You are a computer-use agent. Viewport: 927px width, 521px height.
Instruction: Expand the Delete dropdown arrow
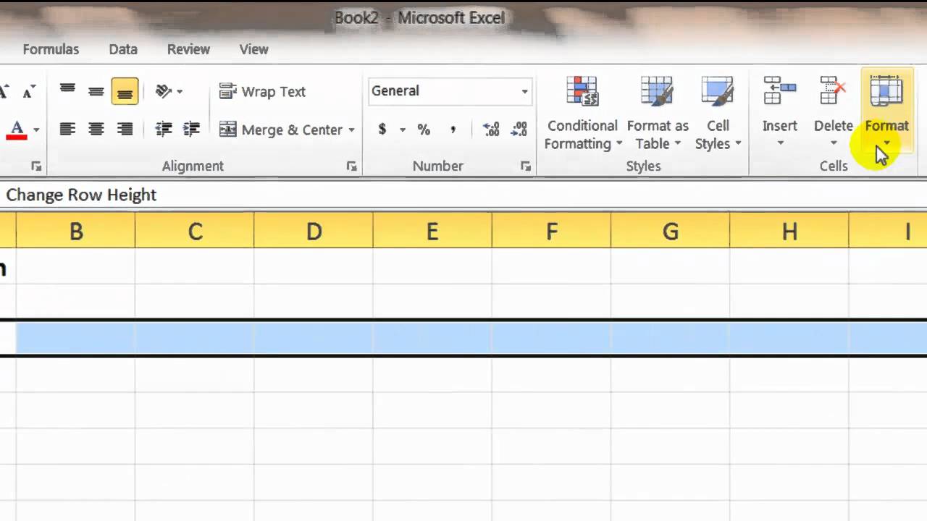coord(834,143)
